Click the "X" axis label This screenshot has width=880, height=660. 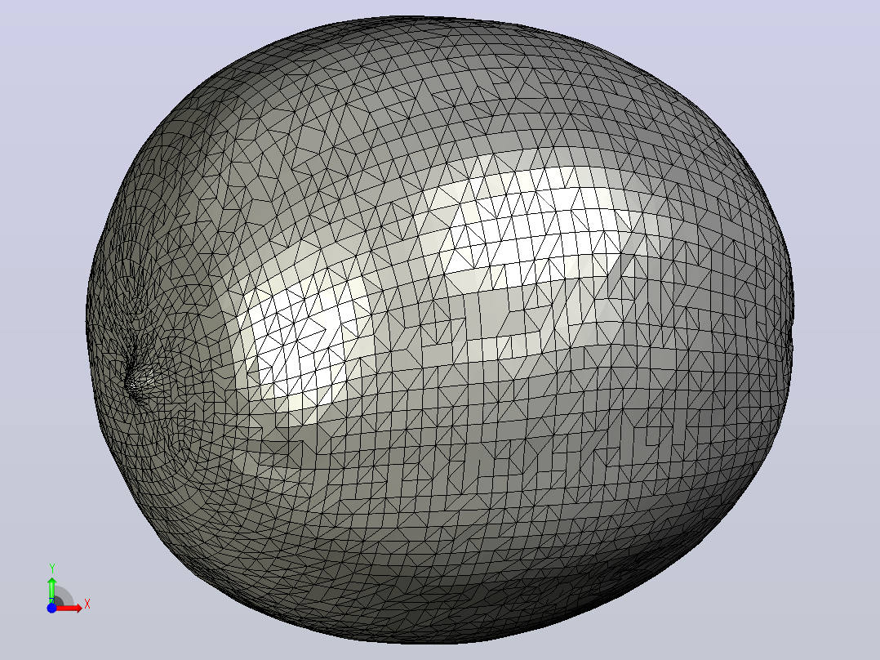(x=87, y=604)
